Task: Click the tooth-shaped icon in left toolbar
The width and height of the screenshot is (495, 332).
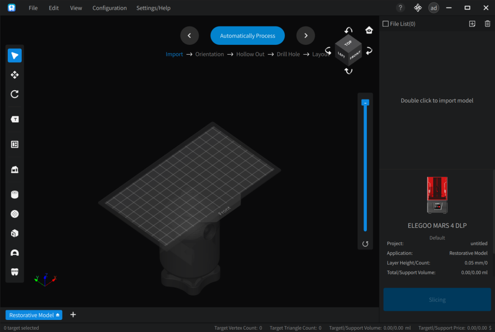Action: click(x=15, y=272)
